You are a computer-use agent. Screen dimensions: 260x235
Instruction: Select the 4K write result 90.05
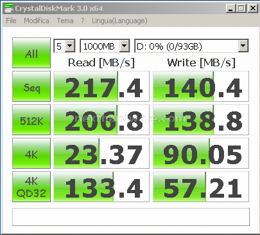(x=201, y=153)
